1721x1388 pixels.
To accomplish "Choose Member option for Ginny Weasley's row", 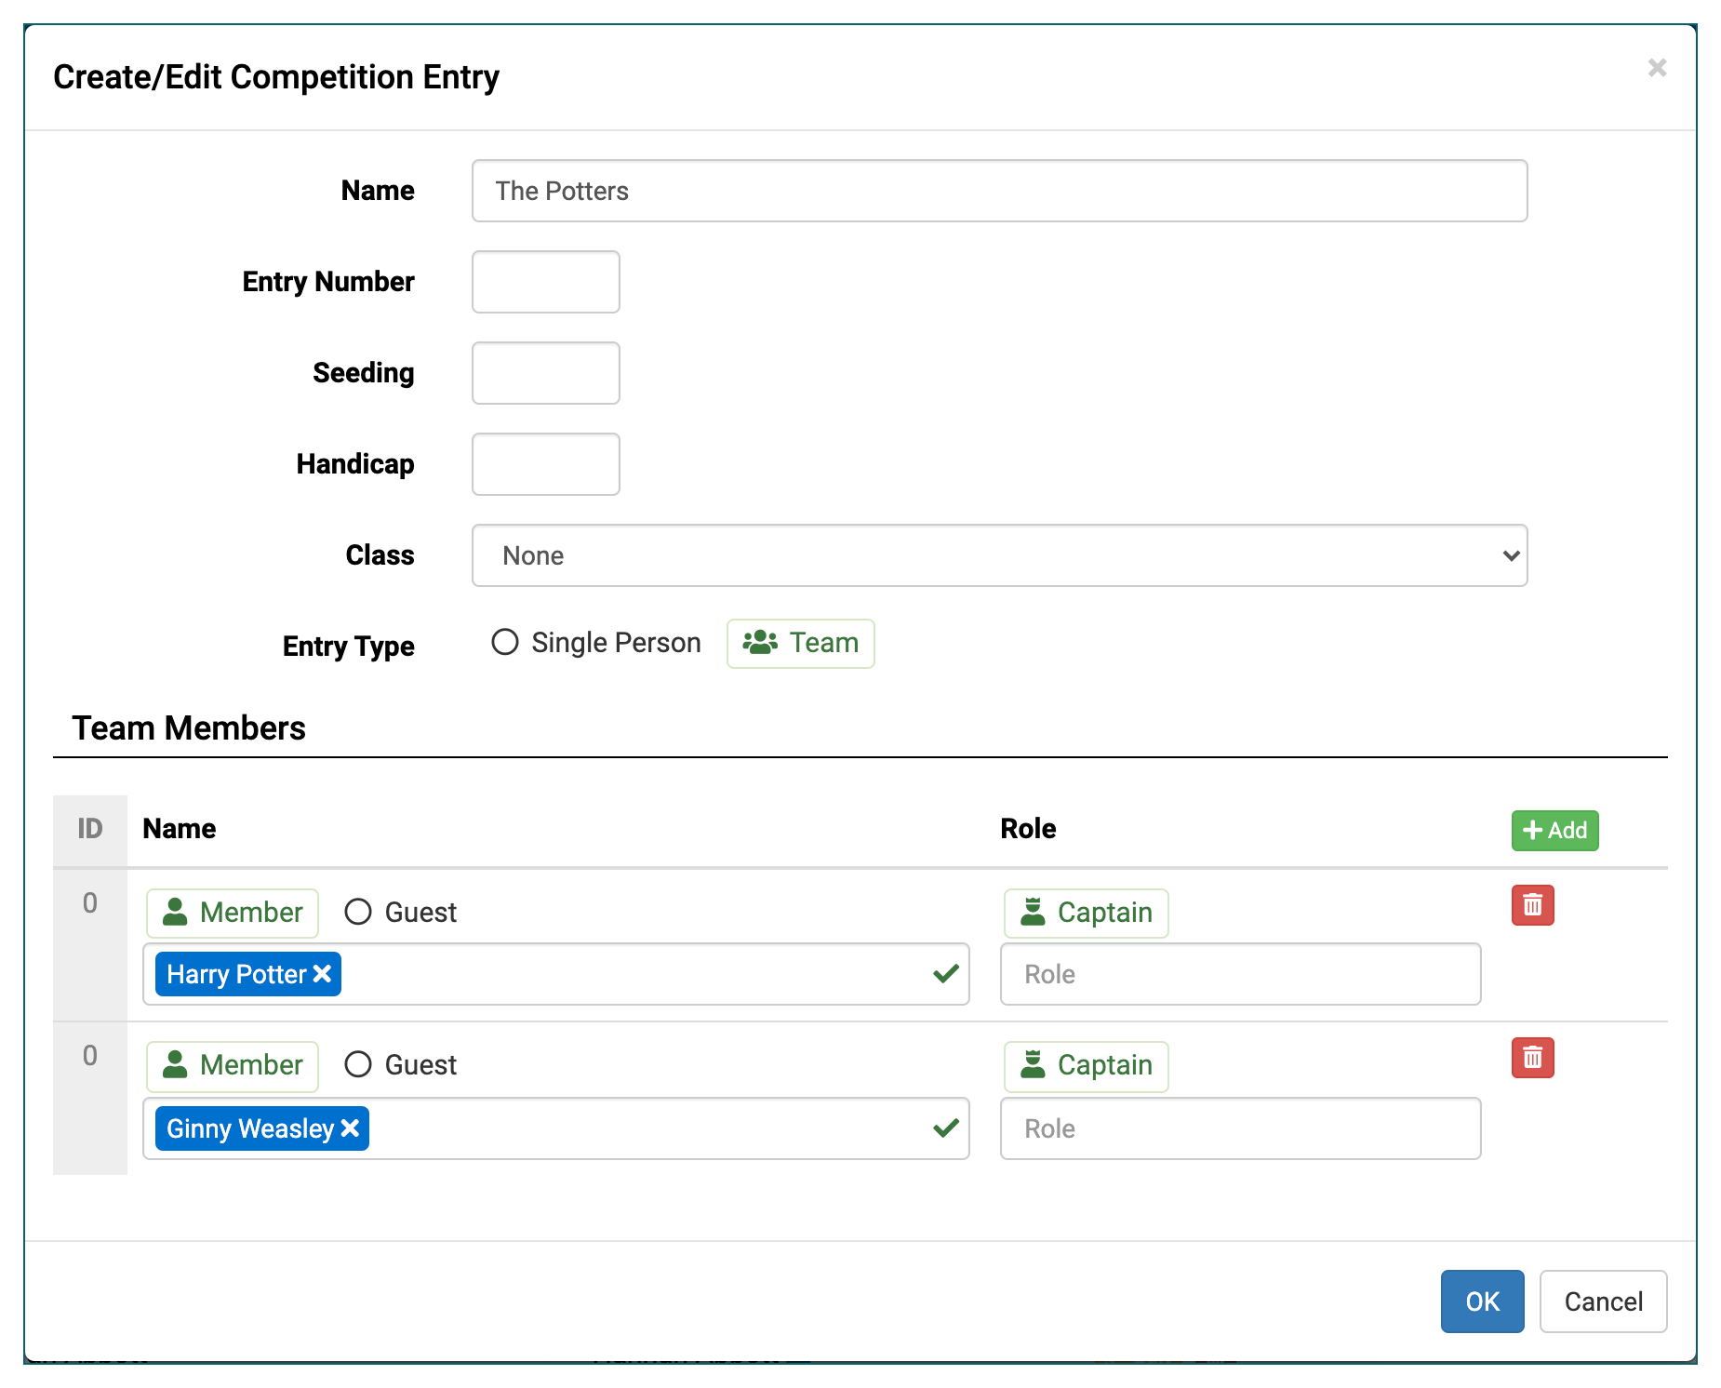I will (233, 1065).
